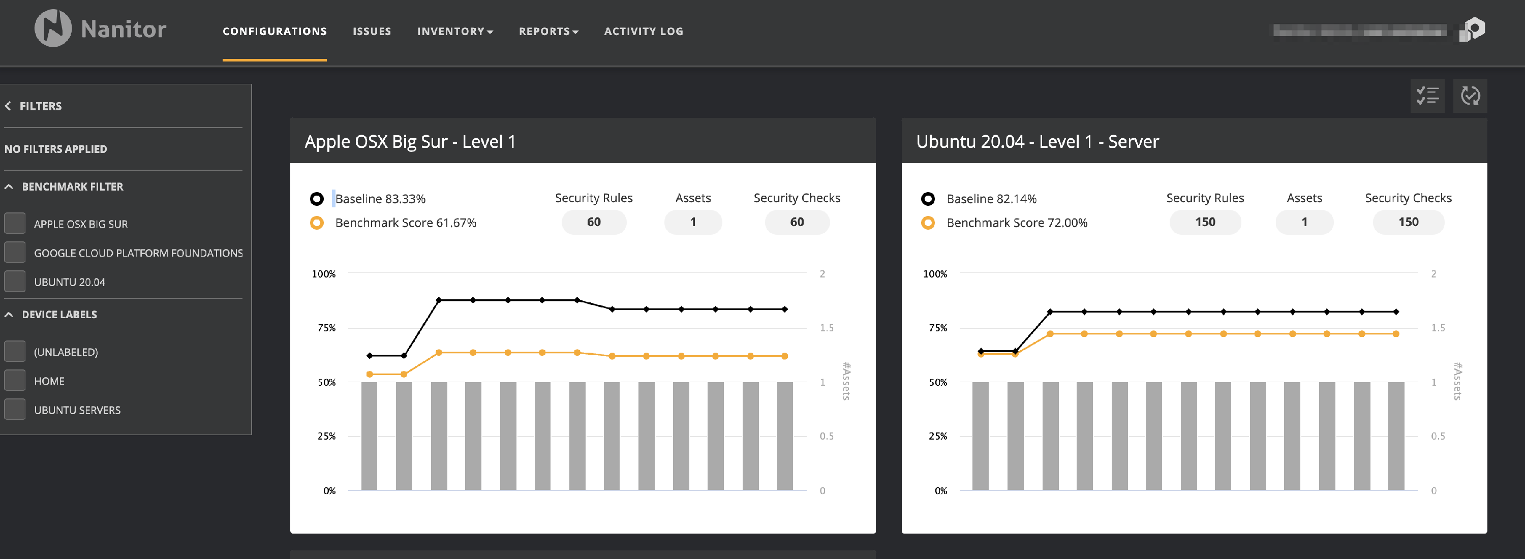Open the INVENTORY dropdown menu
1525x559 pixels.
tap(455, 32)
